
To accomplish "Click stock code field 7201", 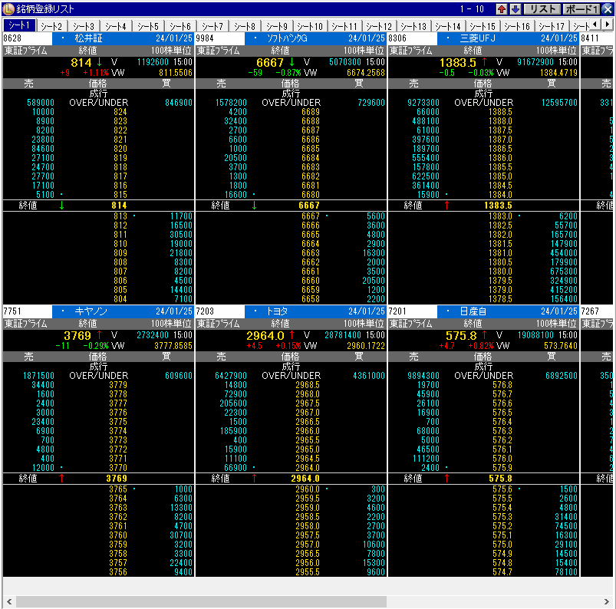I will tap(412, 311).
